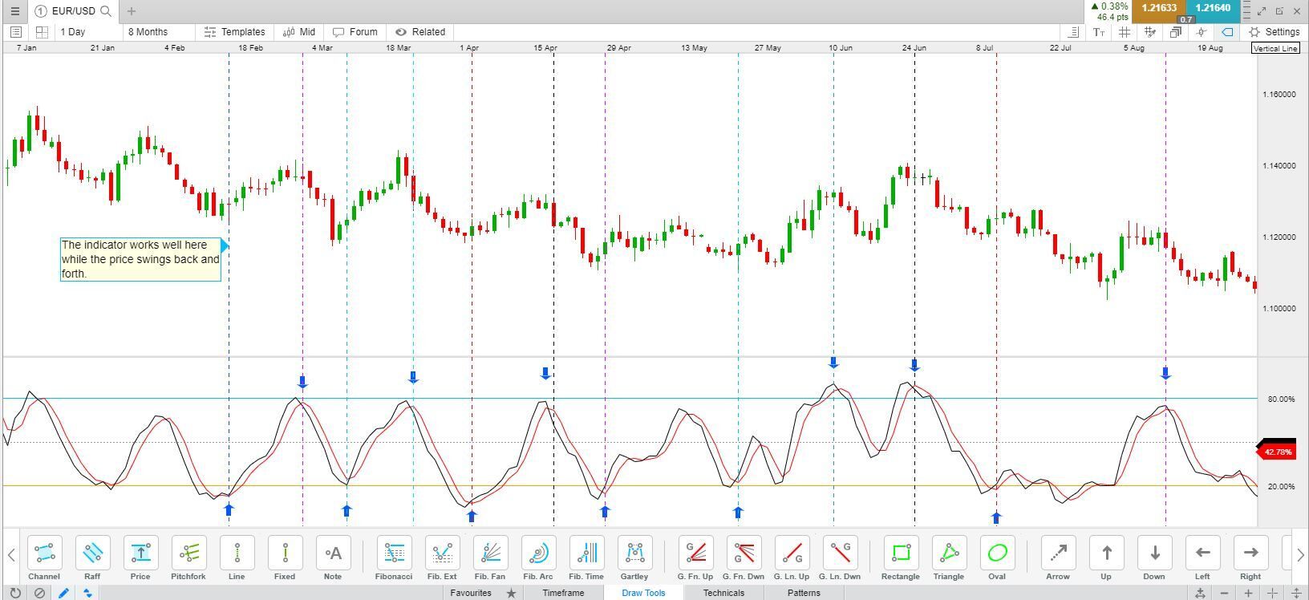The image size is (1309, 600).
Task: Select the Left arrow tool
Action: point(1202,553)
